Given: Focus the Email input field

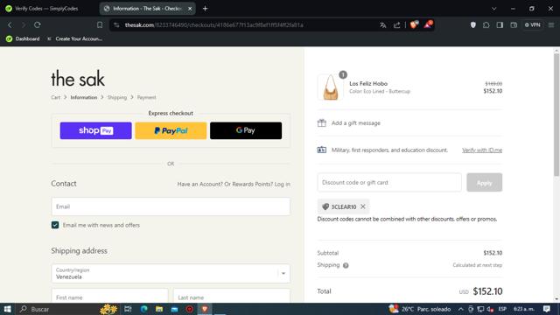Looking at the screenshot, I should click(171, 206).
